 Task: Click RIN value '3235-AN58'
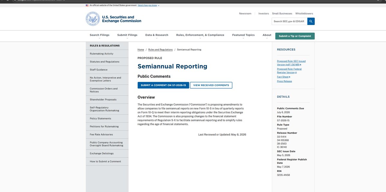[x=283, y=175]
